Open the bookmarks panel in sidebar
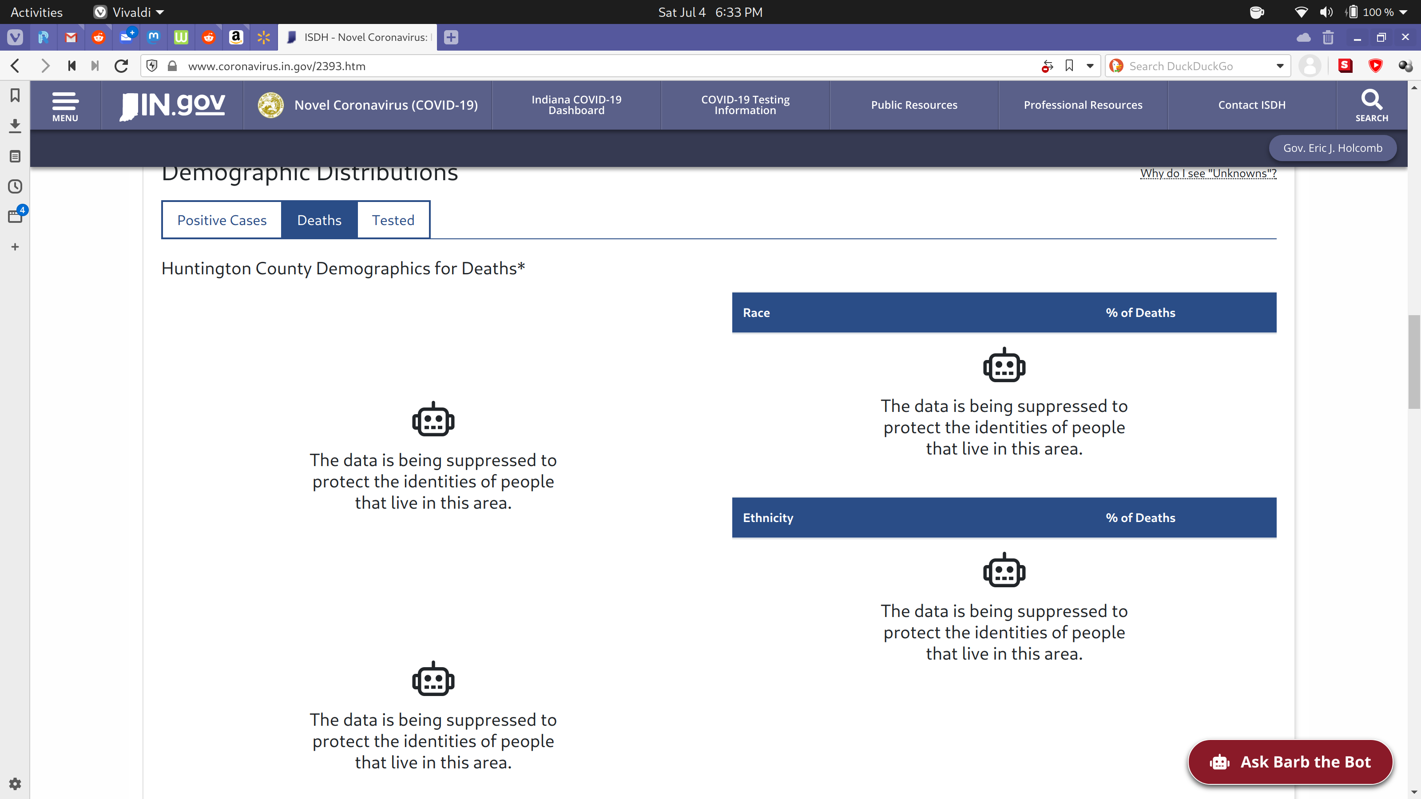 tap(15, 95)
